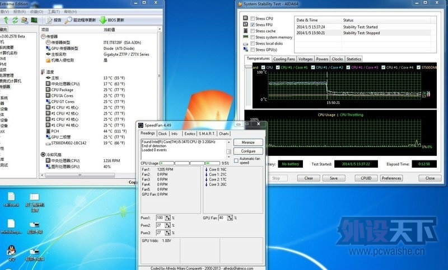Click the Stress GPU(s) monitor icon

click(245, 49)
